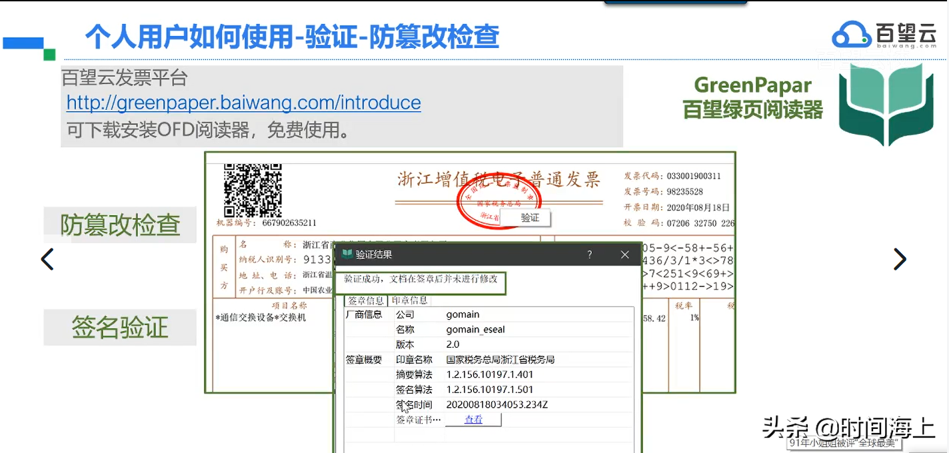Click the 厂商信息 row header

[x=364, y=314]
